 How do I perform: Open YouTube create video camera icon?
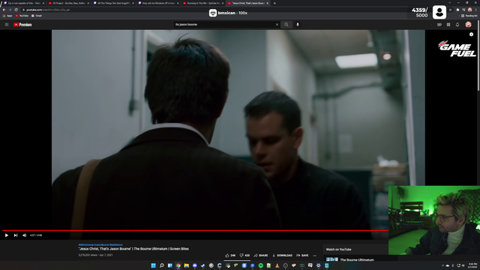tap(439, 25)
